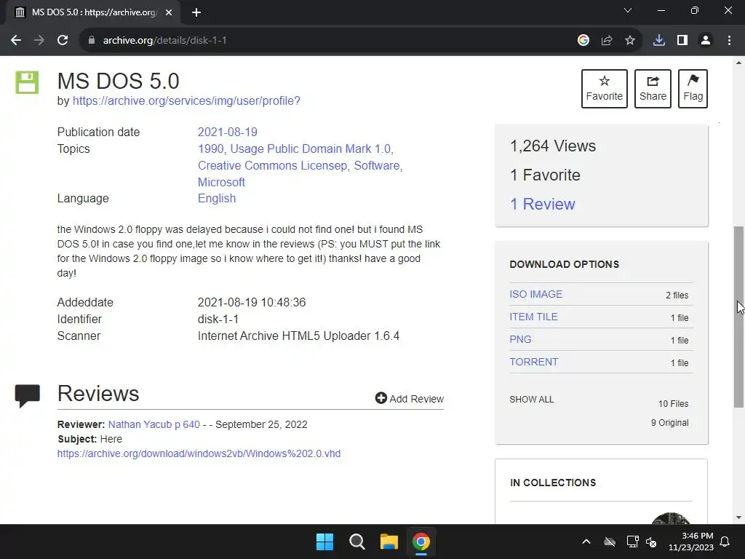Click Chrome icon in the taskbar
This screenshot has height=559, width=745.
[421, 542]
